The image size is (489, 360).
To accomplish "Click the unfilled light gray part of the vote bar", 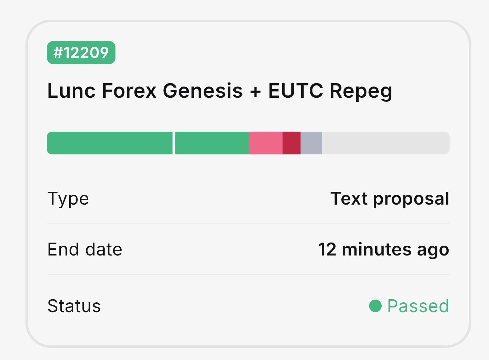I will (x=385, y=143).
